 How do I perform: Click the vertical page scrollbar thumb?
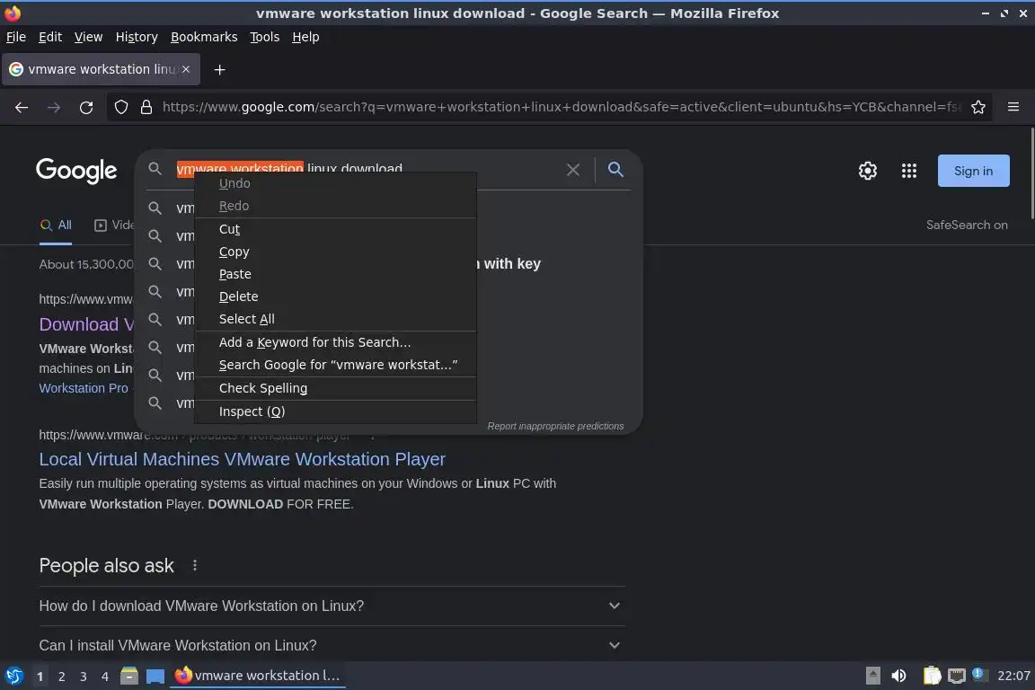click(1031, 173)
